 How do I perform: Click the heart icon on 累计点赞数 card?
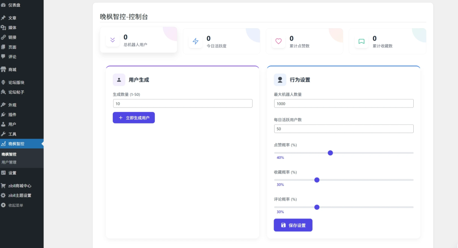278,41
